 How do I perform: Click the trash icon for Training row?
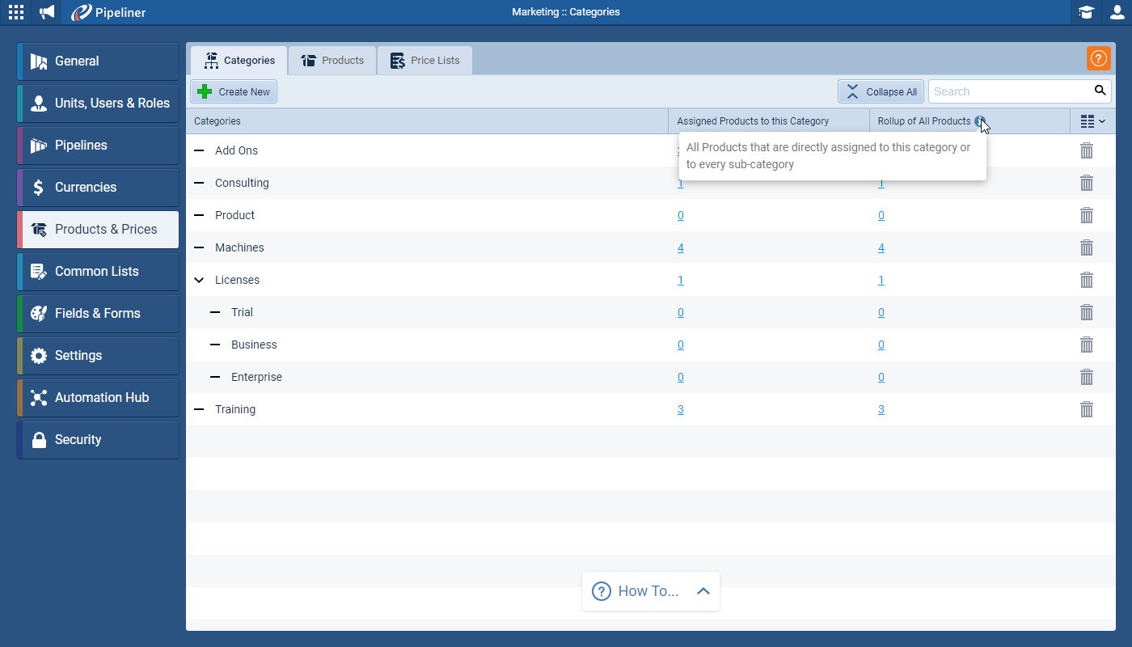tap(1087, 409)
